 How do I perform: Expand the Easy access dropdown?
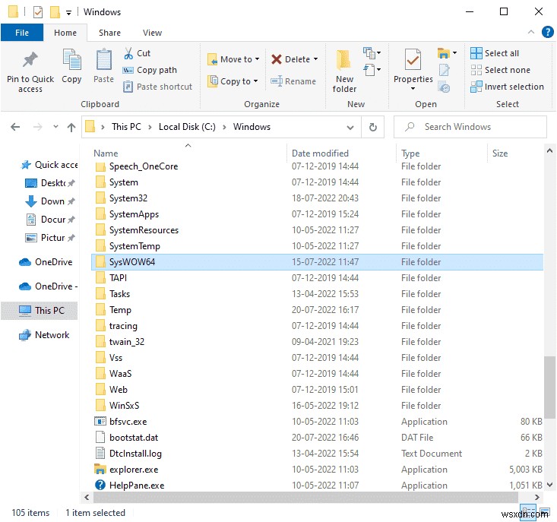[x=372, y=70]
